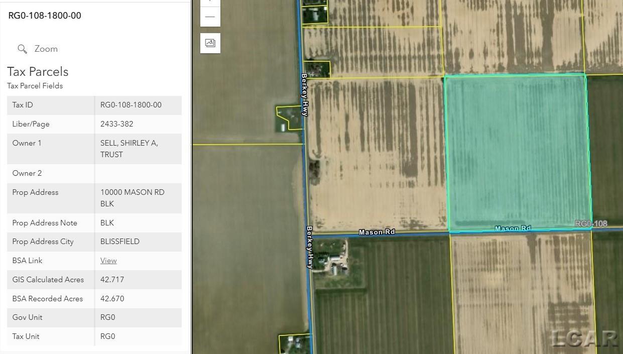Click the Mason Rd label left of highlighted parcel
The height and width of the screenshot is (354, 623).
point(377,232)
